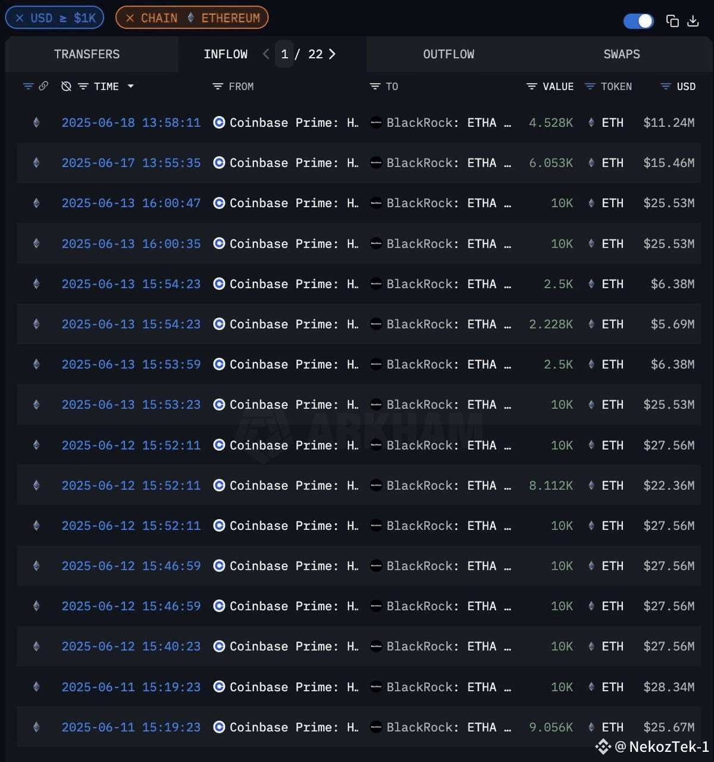
Task: Click Ethereum chain icon in 13:55:35 row
Action: click(x=36, y=163)
